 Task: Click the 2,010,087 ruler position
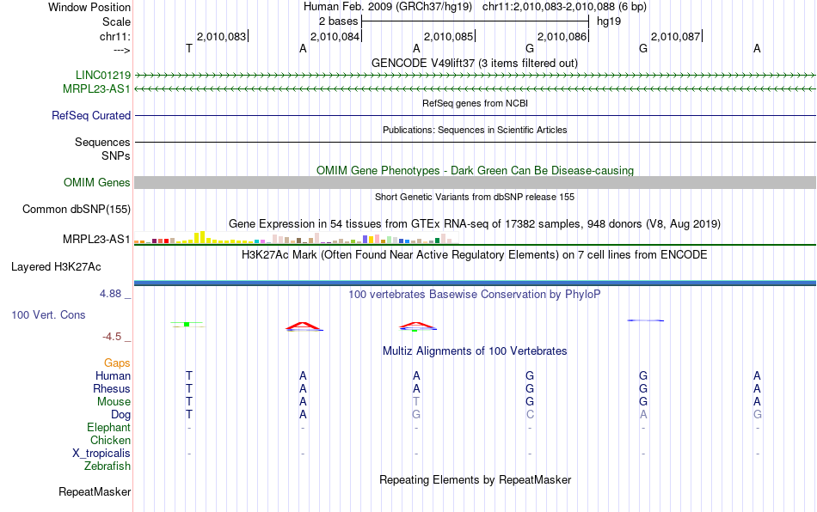(x=676, y=36)
